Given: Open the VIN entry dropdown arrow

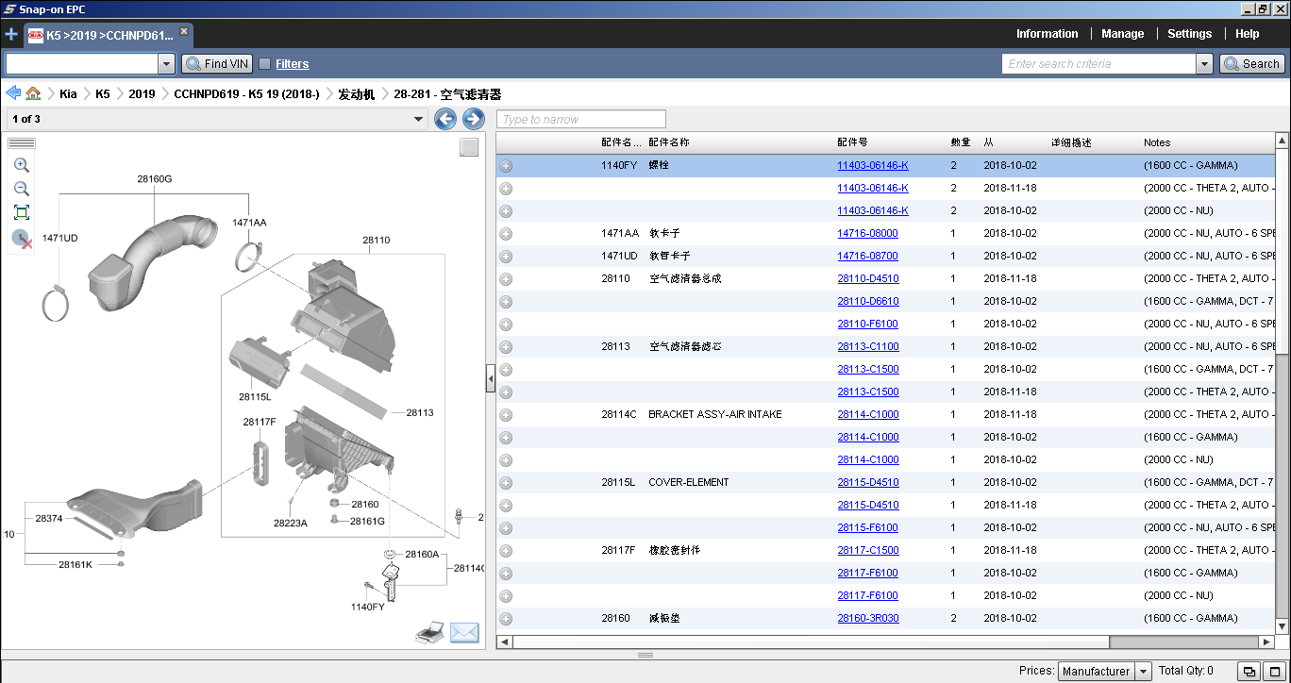Looking at the screenshot, I should click(x=166, y=64).
